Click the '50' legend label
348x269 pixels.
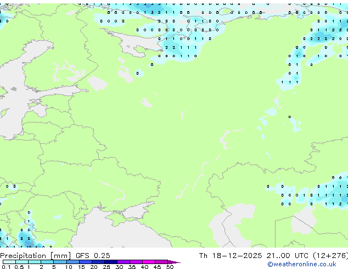coord(170,267)
